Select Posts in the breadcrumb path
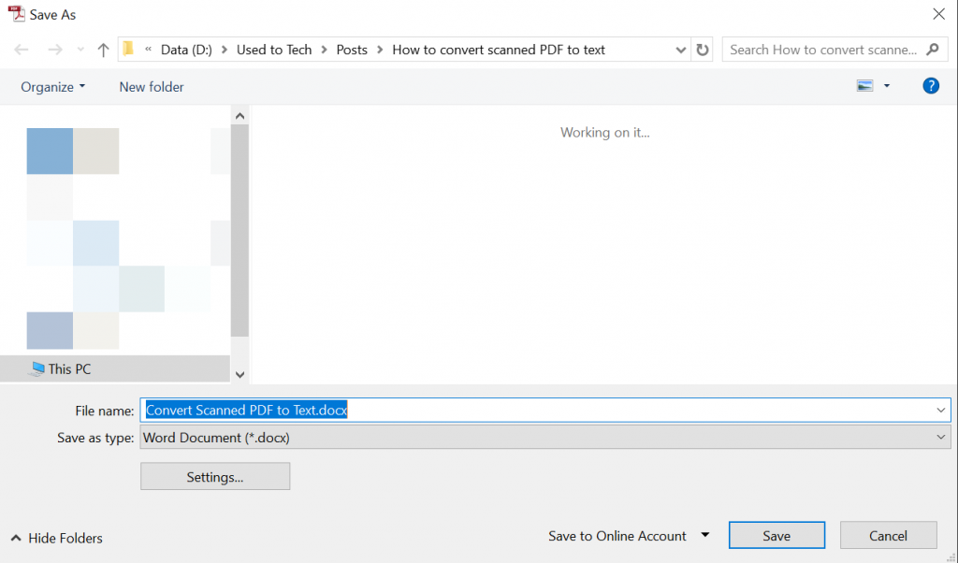Screen dimensions: 958x563 pos(352,50)
